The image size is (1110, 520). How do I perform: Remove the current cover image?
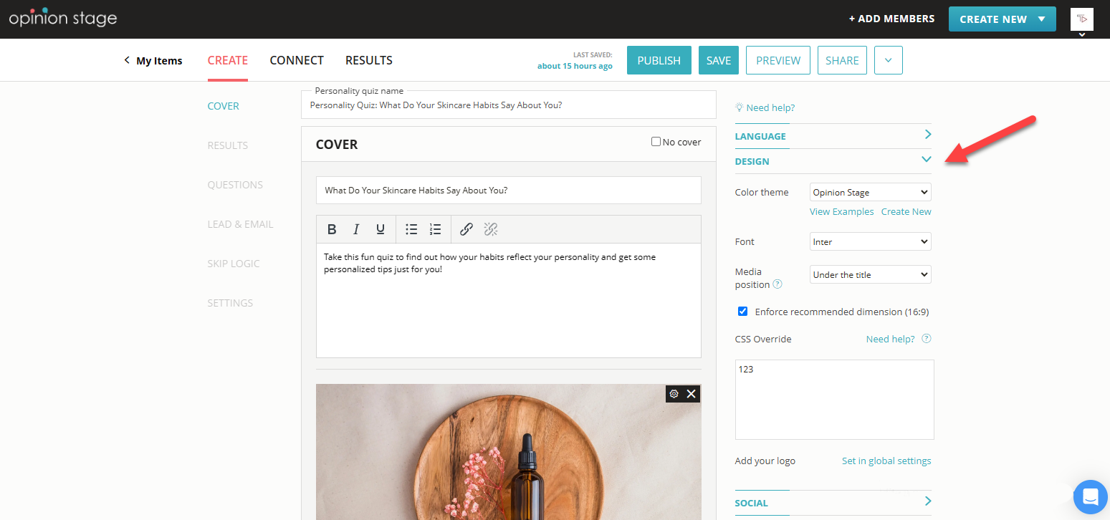(x=691, y=393)
